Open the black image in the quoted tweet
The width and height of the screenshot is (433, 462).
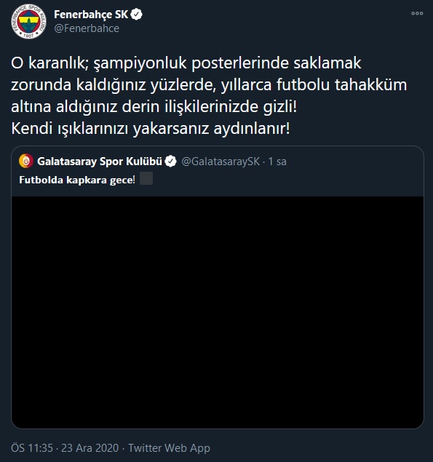point(218,312)
